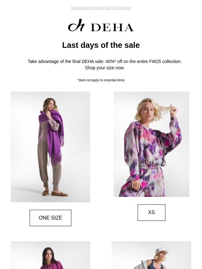This screenshot has width=202, height=269.
Task: Open the tie-dye sweatshirt model photo
Action: tap(151, 144)
